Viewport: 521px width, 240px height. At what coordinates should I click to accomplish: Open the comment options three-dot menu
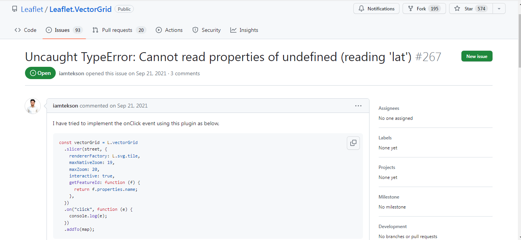coord(358,106)
